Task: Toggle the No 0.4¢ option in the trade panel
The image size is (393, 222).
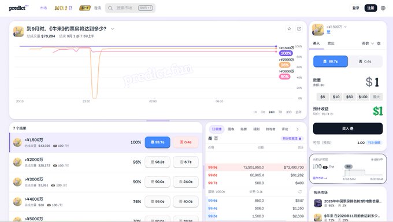Action: (365, 61)
